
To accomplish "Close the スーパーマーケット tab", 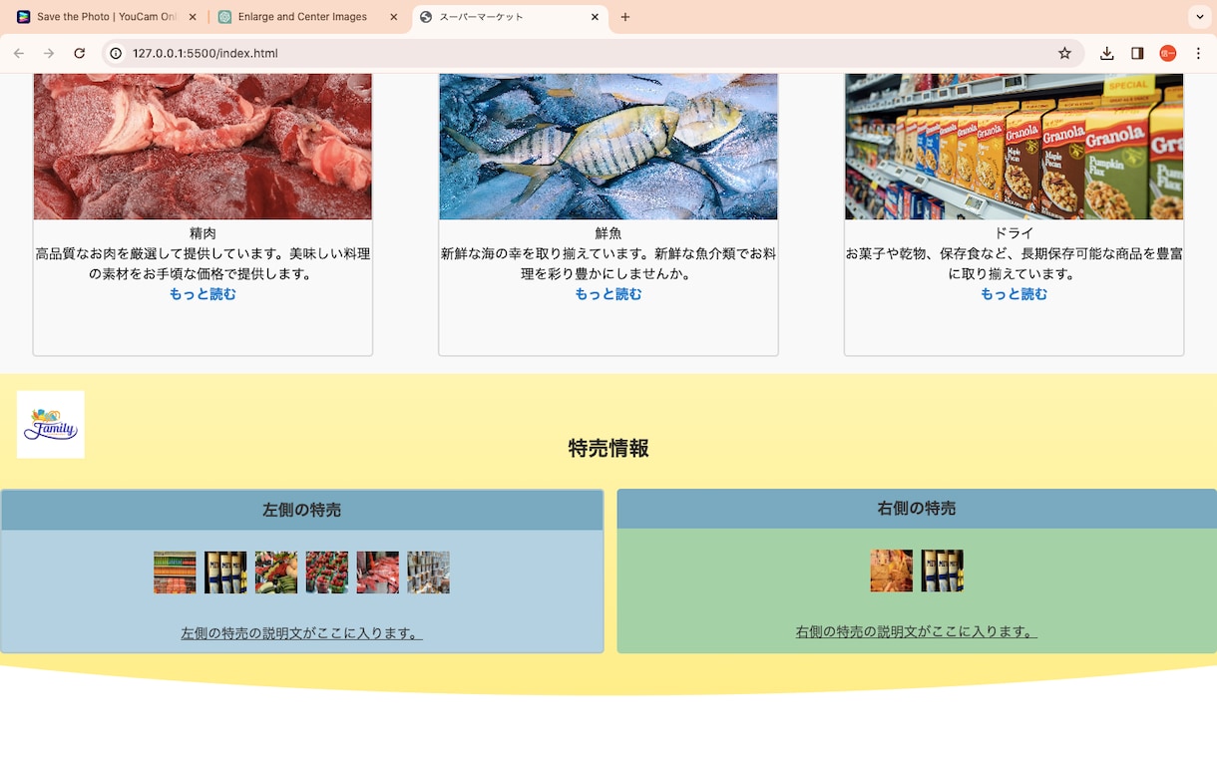I will 596,17.
